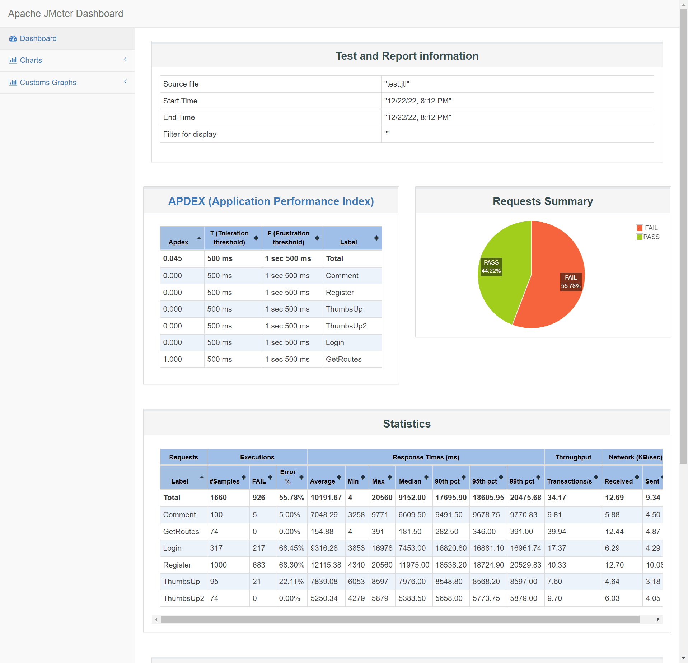
Task: Sort Statistics by Max arrows
Action: 390,477
